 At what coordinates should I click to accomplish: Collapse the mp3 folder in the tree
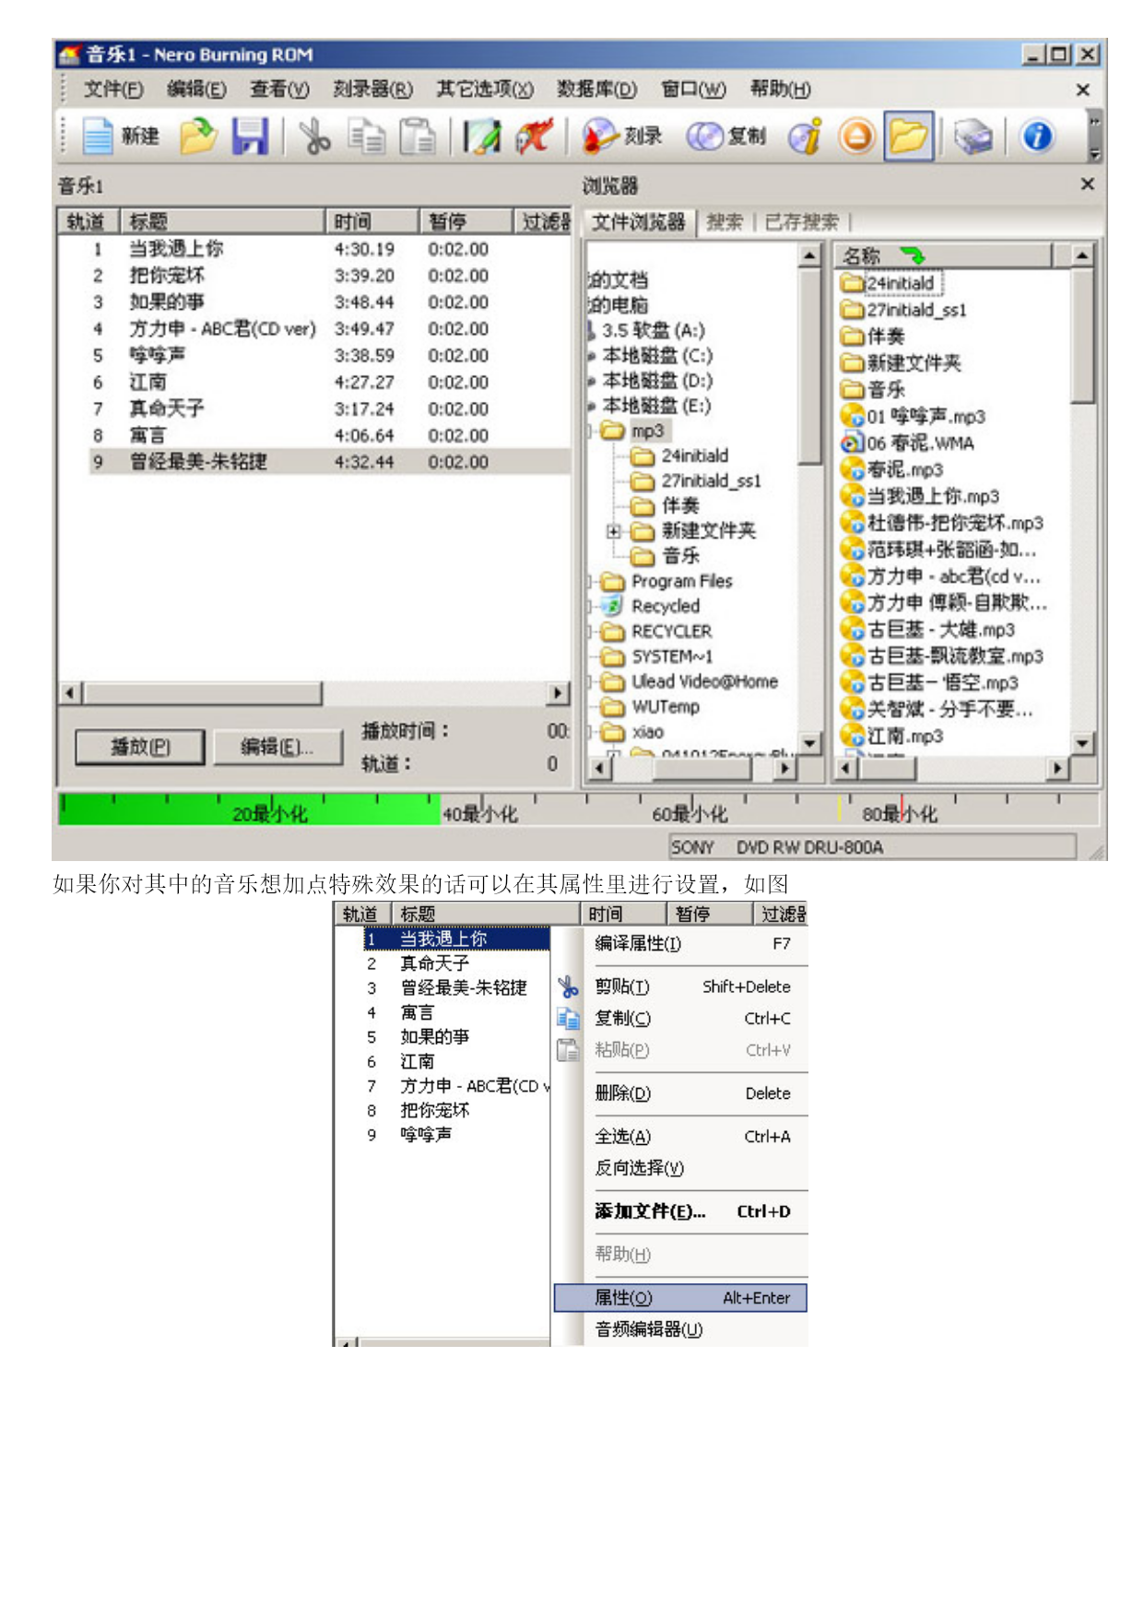pyautogui.click(x=590, y=431)
